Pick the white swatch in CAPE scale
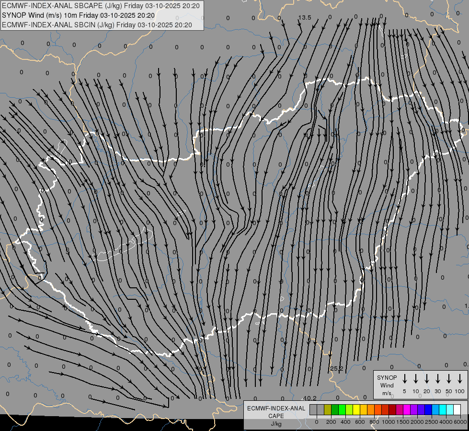The height and width of the screenshot is (431, 469). (457, 409)
